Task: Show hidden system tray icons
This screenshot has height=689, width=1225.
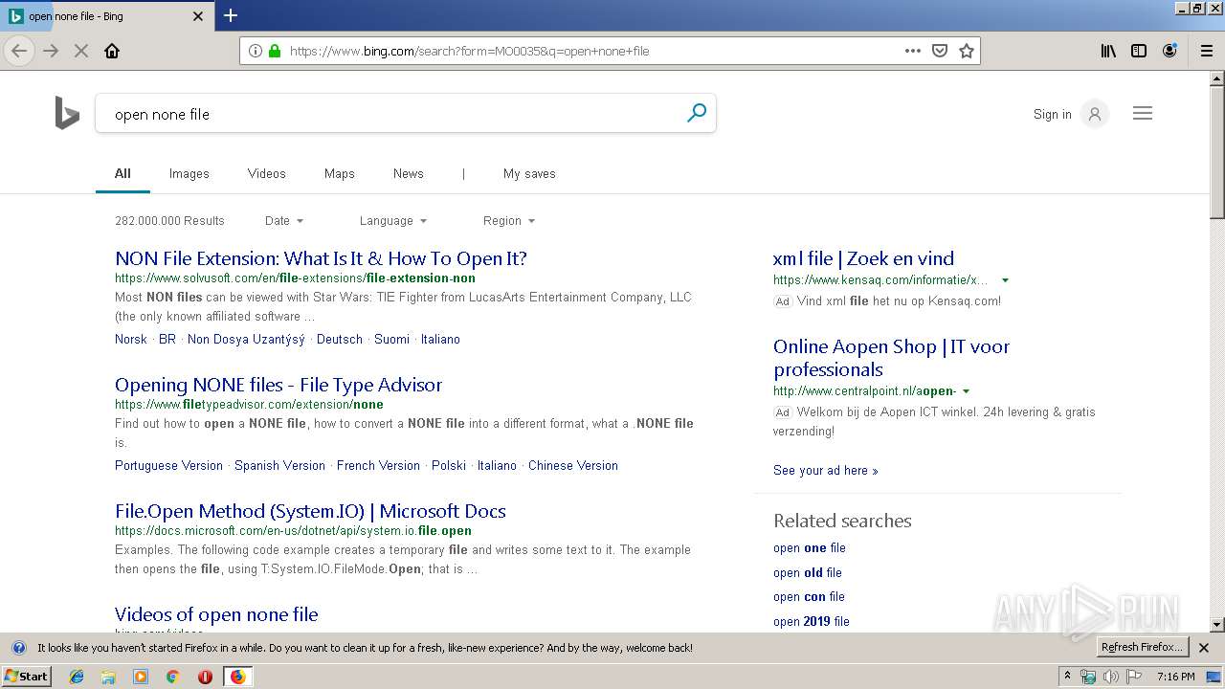Action: pos(1067,677)
